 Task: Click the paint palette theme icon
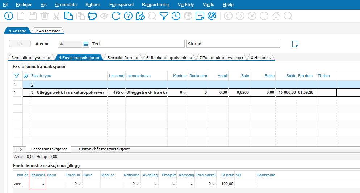[x=212, y=16]
